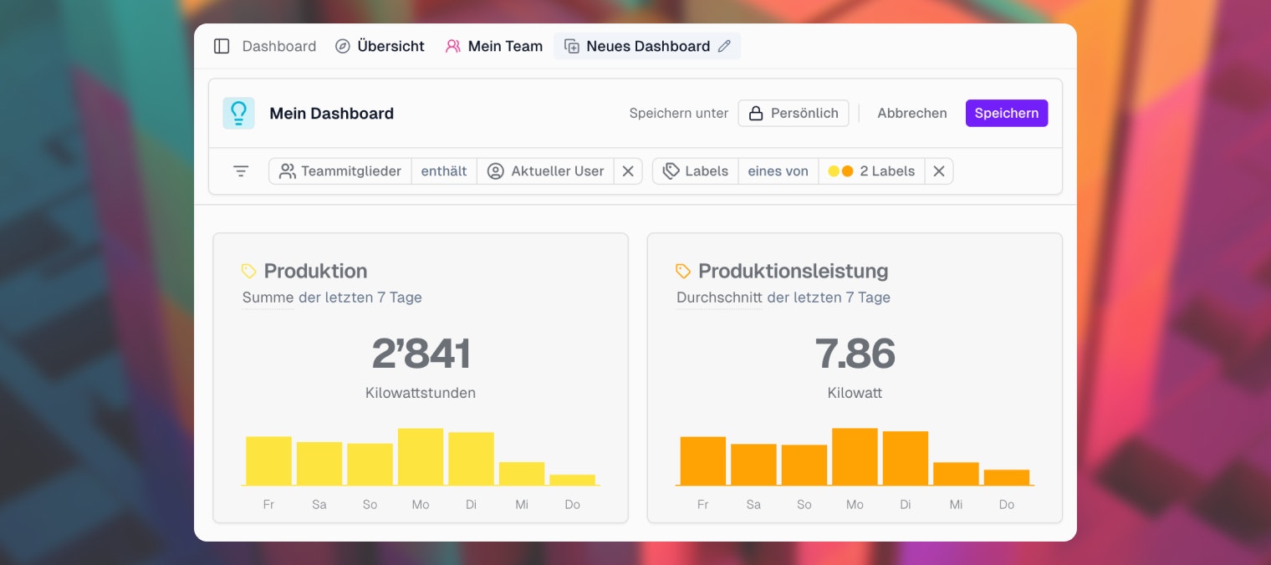Click the yellow Mo bar in Produktion chart
This screenshot has height=565, width=1271.
421,457
